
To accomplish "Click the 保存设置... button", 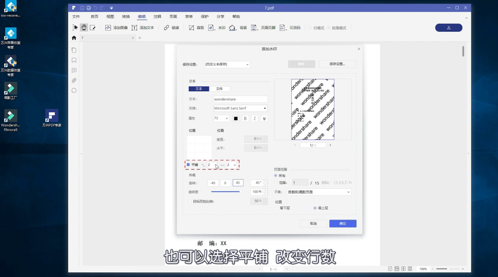I will pos(338,64).
